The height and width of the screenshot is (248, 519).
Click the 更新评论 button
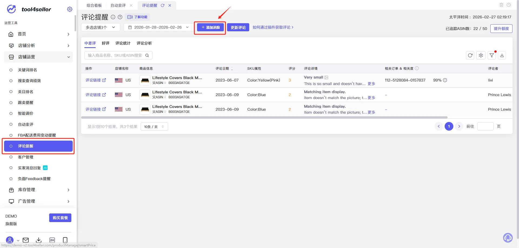238,27
